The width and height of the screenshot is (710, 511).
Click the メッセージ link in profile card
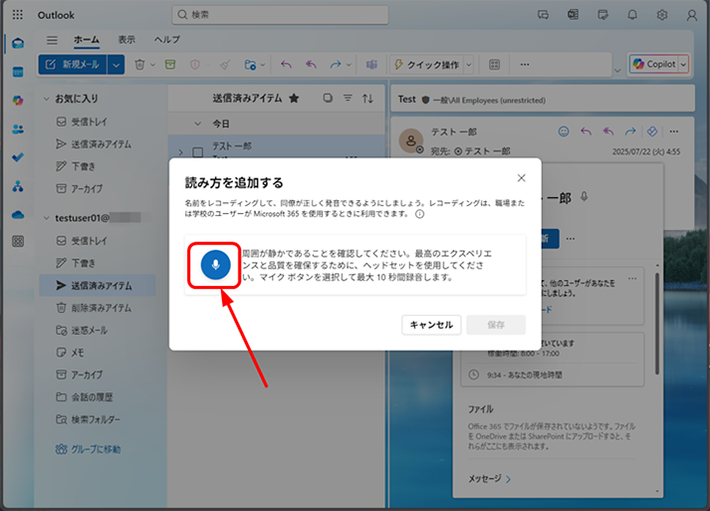[x=490, y=479]
